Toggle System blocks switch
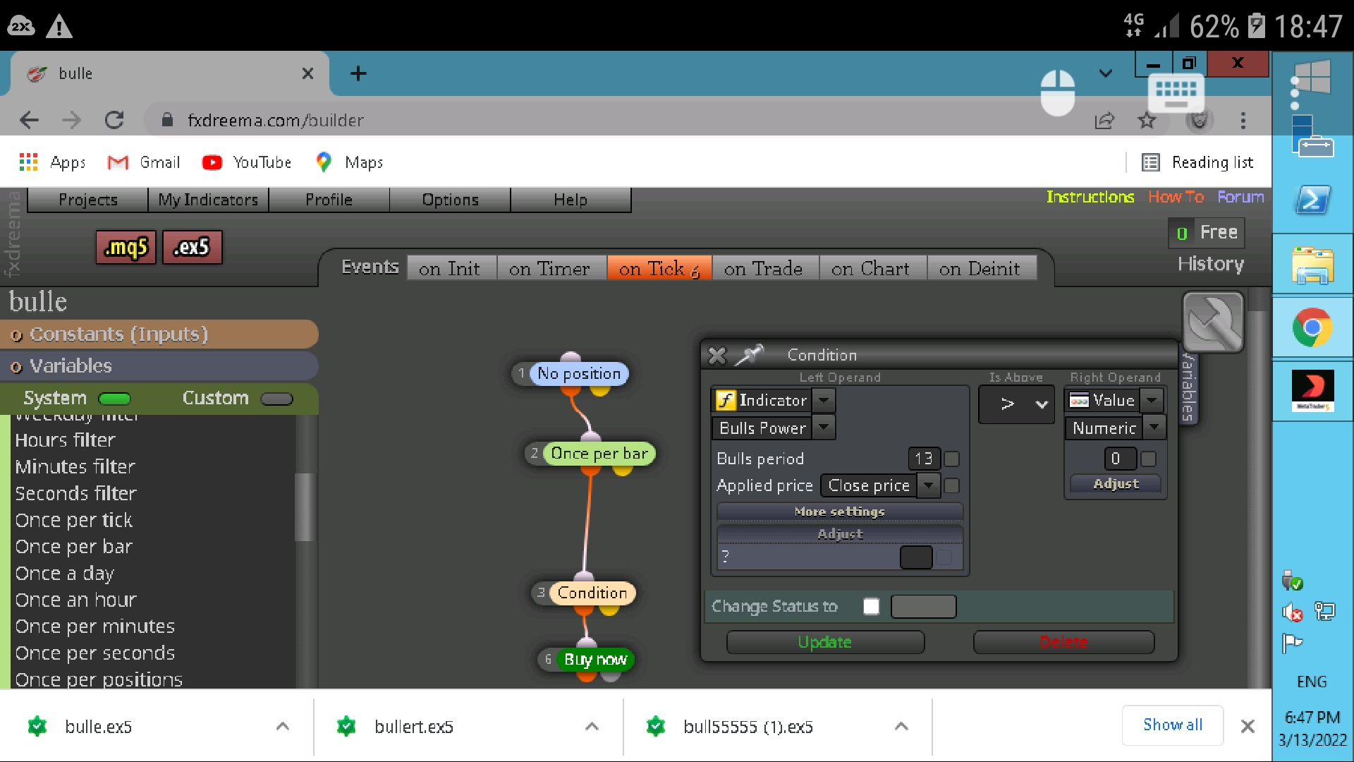Screen dimensions: 1354x762 click(x=114, y=399)
